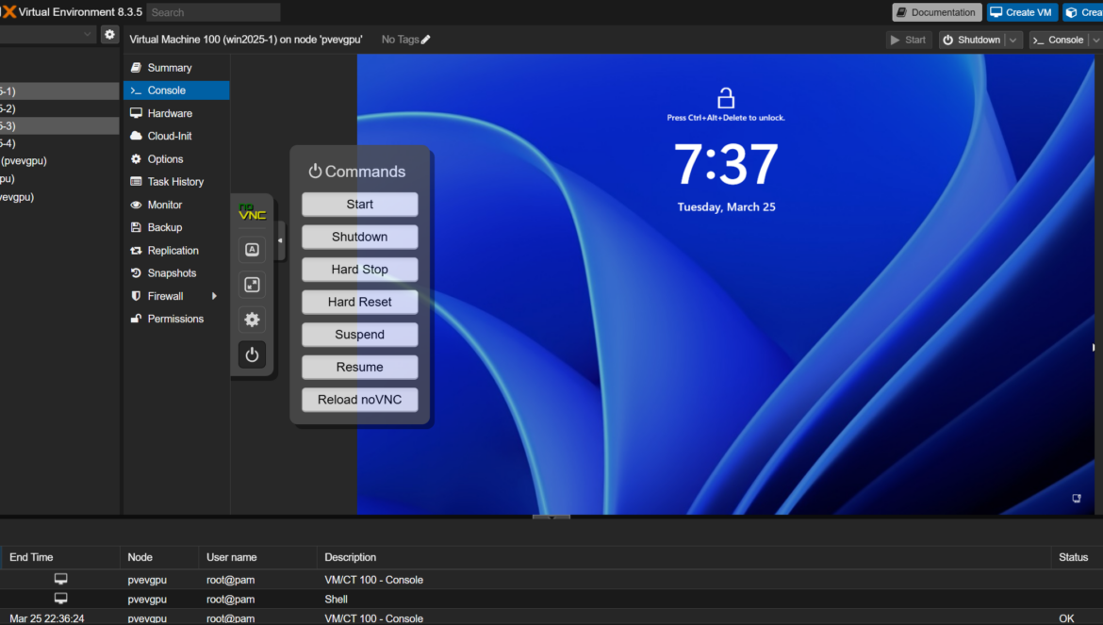Select the task ending Mar 25 22:36:24
The image size is (1103, 625).
pos(551,618)
